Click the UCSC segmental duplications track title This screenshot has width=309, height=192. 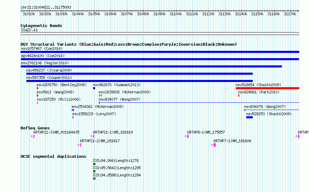point(53,156)
